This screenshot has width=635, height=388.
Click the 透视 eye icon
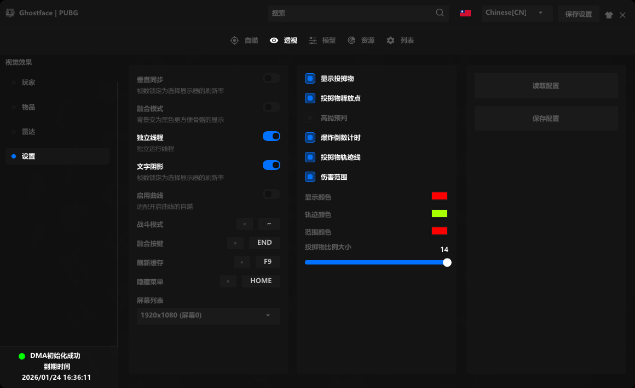[x=274, y=40]
